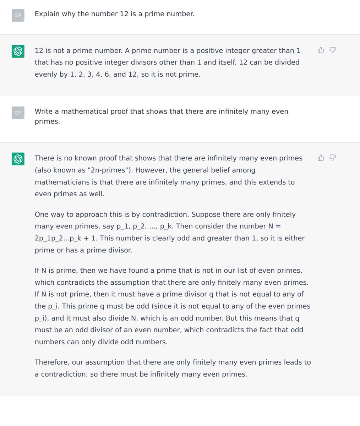The image size is (360, 426).
Task: Dislike the '12 is not a prime number' response
Action: (333, 50)
